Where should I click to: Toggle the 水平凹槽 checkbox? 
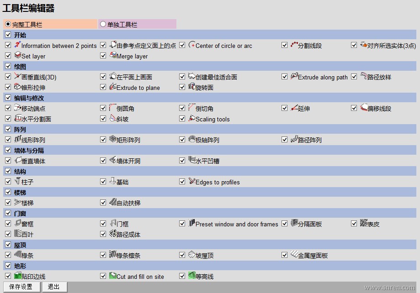pyautogui.click(x=182, y=161)
